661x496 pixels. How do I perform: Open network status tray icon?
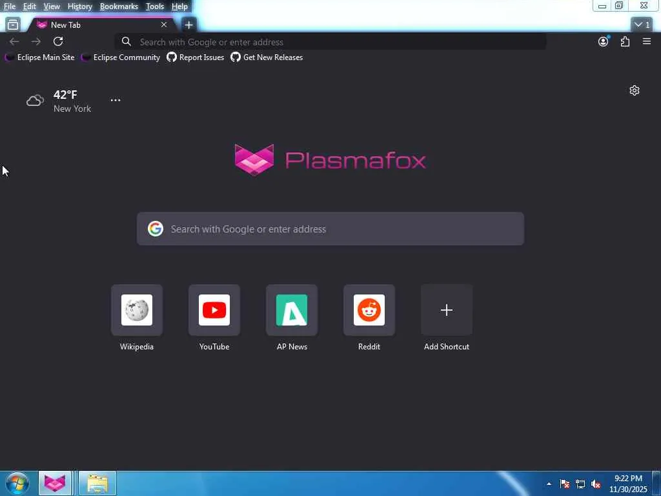[580, 484]
